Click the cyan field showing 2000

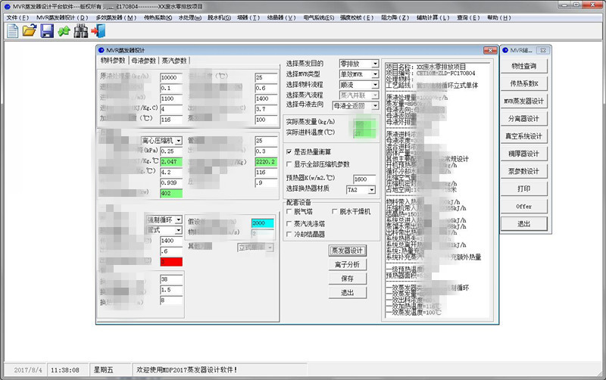click(x=267, y=223)
